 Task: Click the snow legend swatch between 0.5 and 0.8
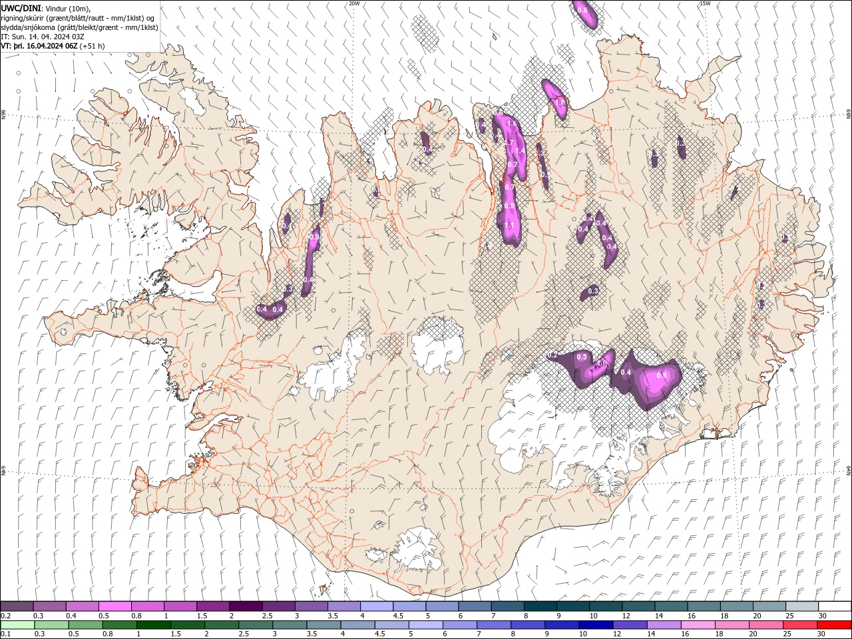(x=114, y=606)
